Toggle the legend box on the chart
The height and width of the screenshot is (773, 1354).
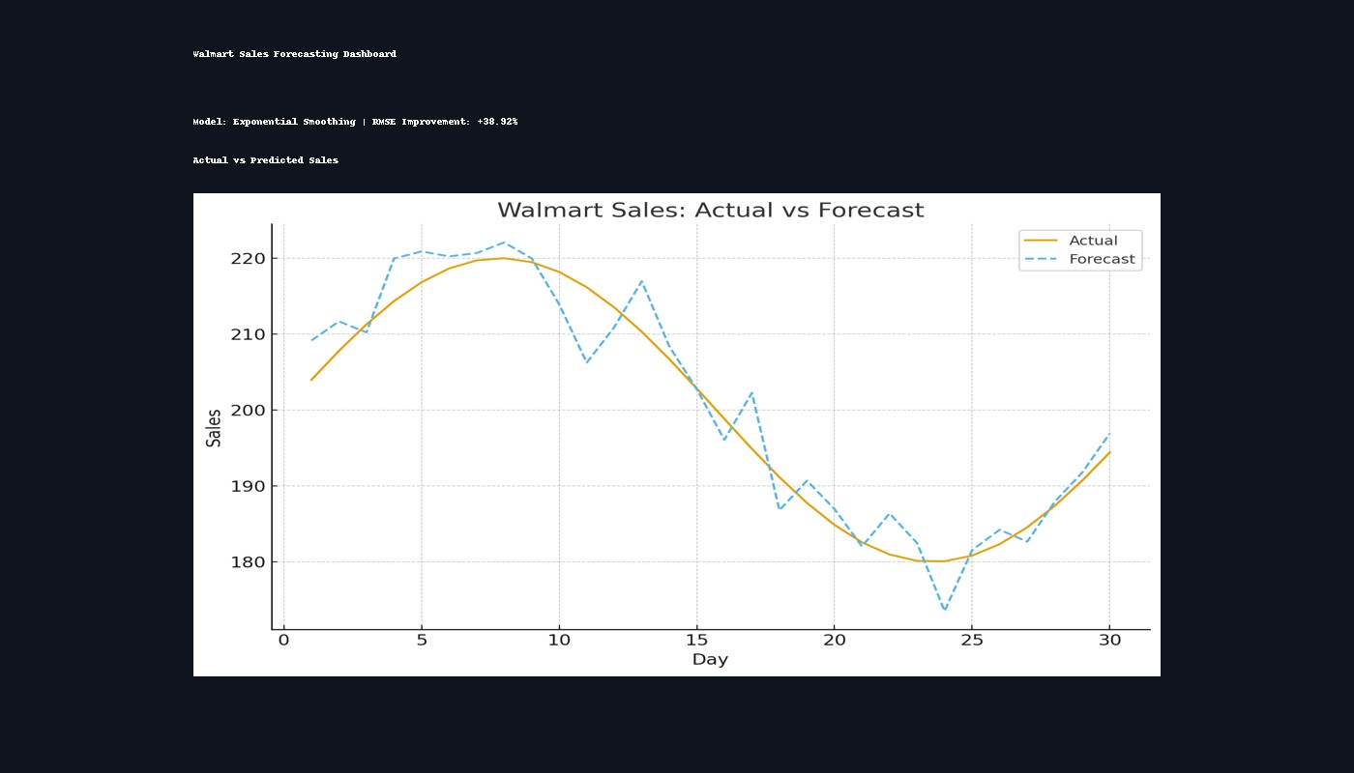[1080, 249]
